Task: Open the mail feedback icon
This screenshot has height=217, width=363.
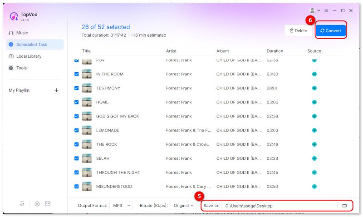Action: coord(48,204)
